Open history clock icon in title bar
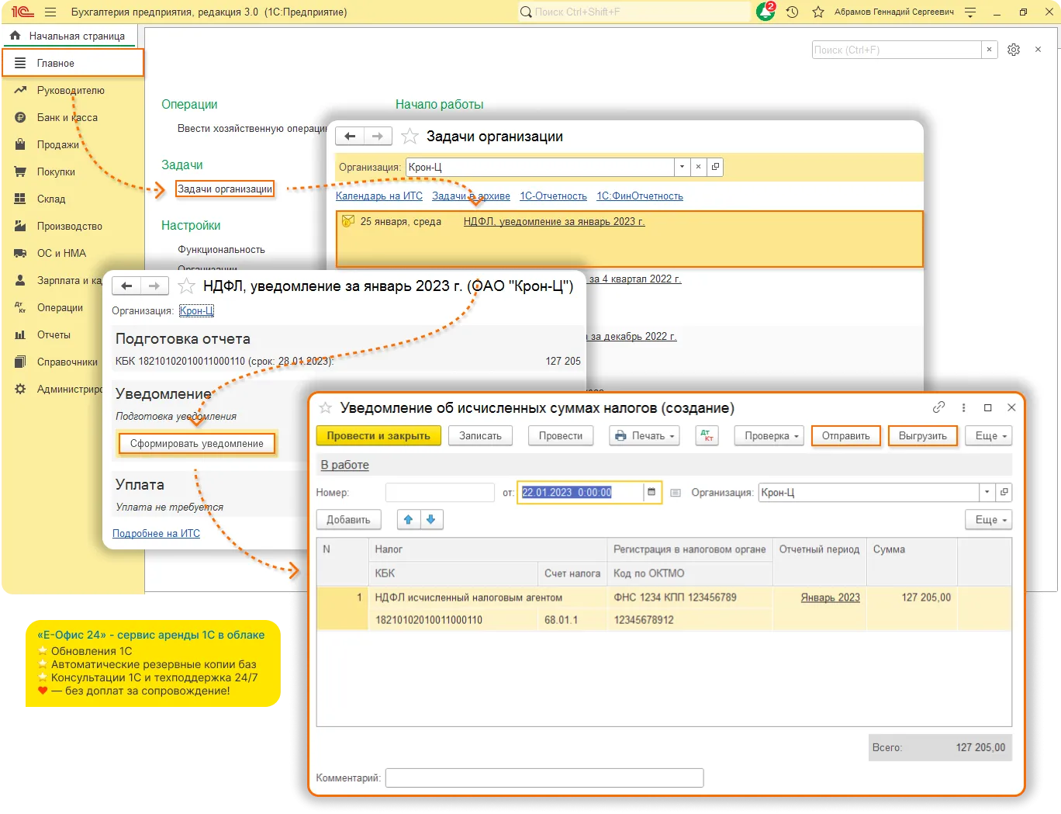The width and height of the screenshot is (1061, 814). (792, 12)
